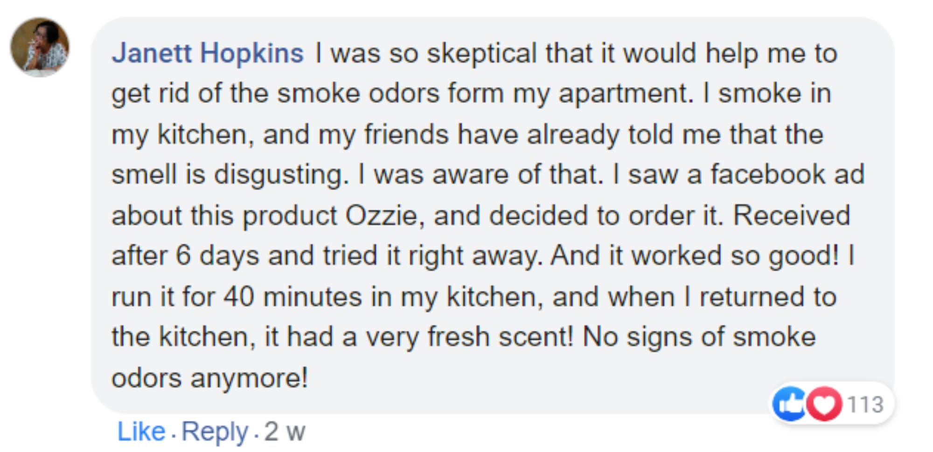Open the Janett Hopkins profile name link
Screen dimensions: 933x452
(x=208, y=53)
